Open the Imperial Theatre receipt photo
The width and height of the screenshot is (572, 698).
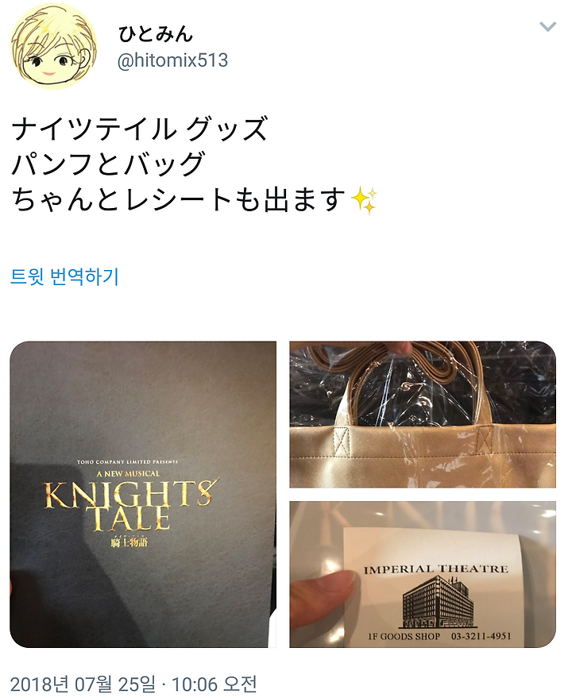tap(423, 574)
